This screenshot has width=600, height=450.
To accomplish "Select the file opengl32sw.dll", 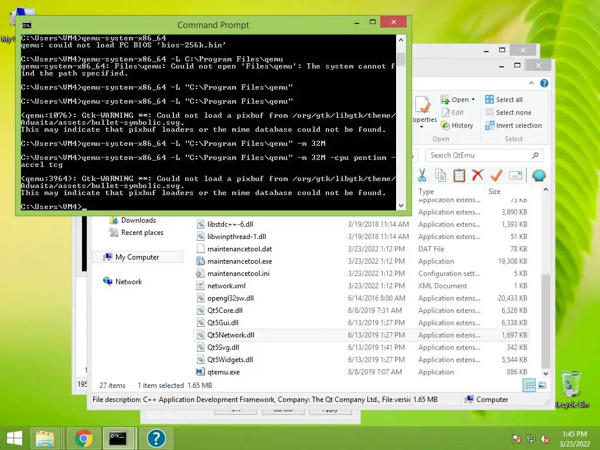I will pos(230,298).
